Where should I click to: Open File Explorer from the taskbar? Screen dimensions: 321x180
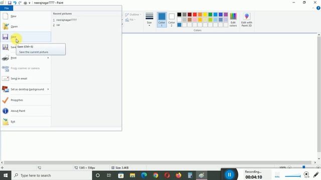[132, 175]
